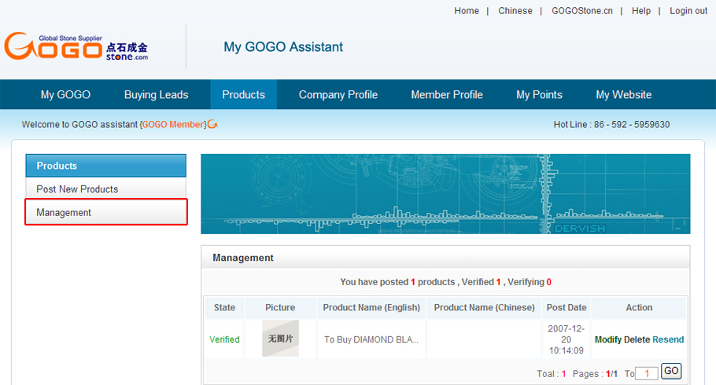This screenshot has height=385, width=716.
Task: Click the orange GOGO Member refresh icon
Action: pos(212,124)
